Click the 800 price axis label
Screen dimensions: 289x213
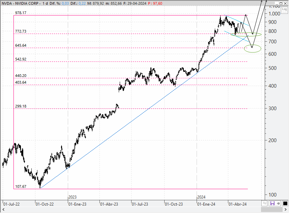pyautogui.click(x=272, y=31)
